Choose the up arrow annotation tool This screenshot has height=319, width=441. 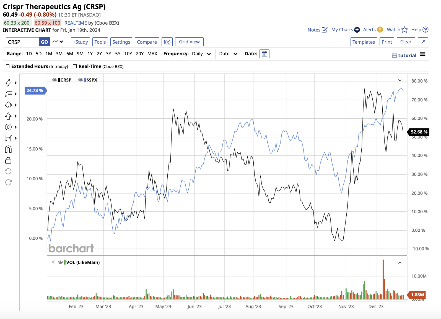(8, 116)
